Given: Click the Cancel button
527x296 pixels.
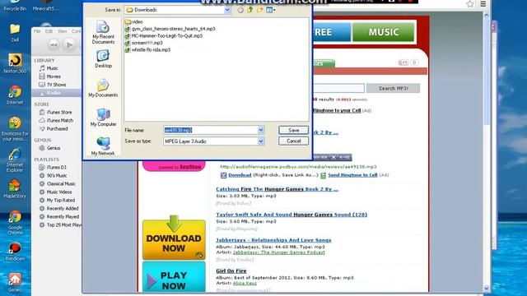Looking at the screenshot, I should coord(293,141).
